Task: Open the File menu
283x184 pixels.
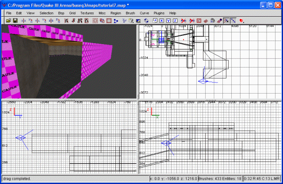Action: tap(9, 13)
